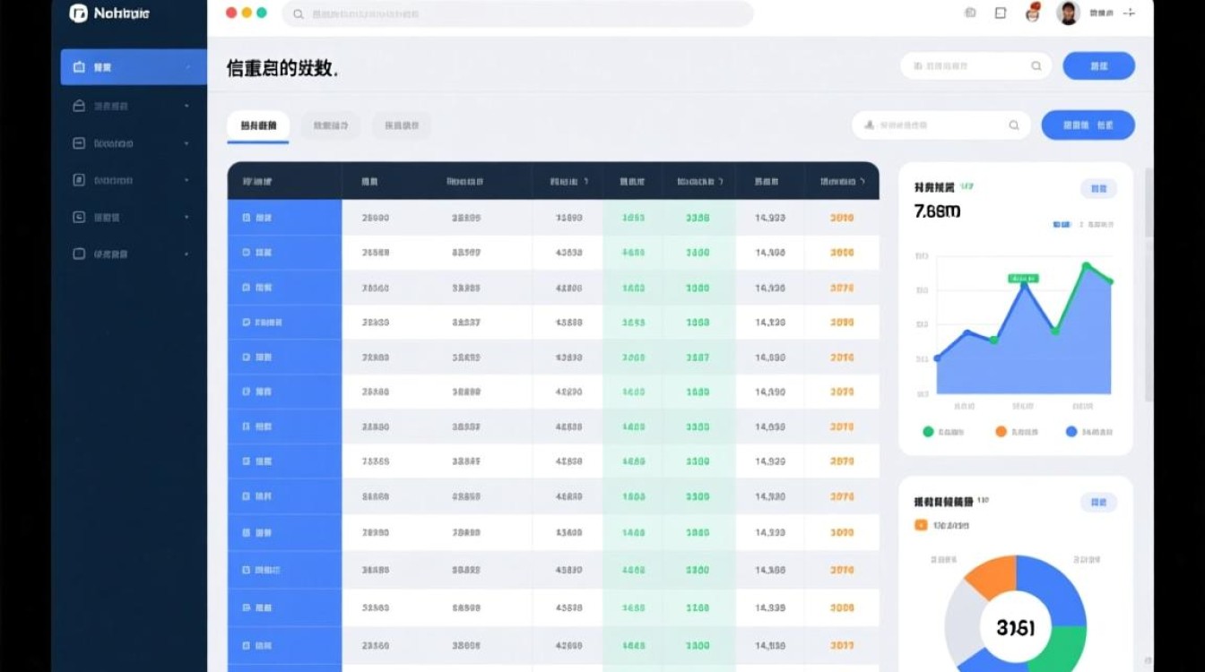This screenshot has width=1205, height=672.
Task: Switch to the third tab above the table
Action: [x=401, y=126]
